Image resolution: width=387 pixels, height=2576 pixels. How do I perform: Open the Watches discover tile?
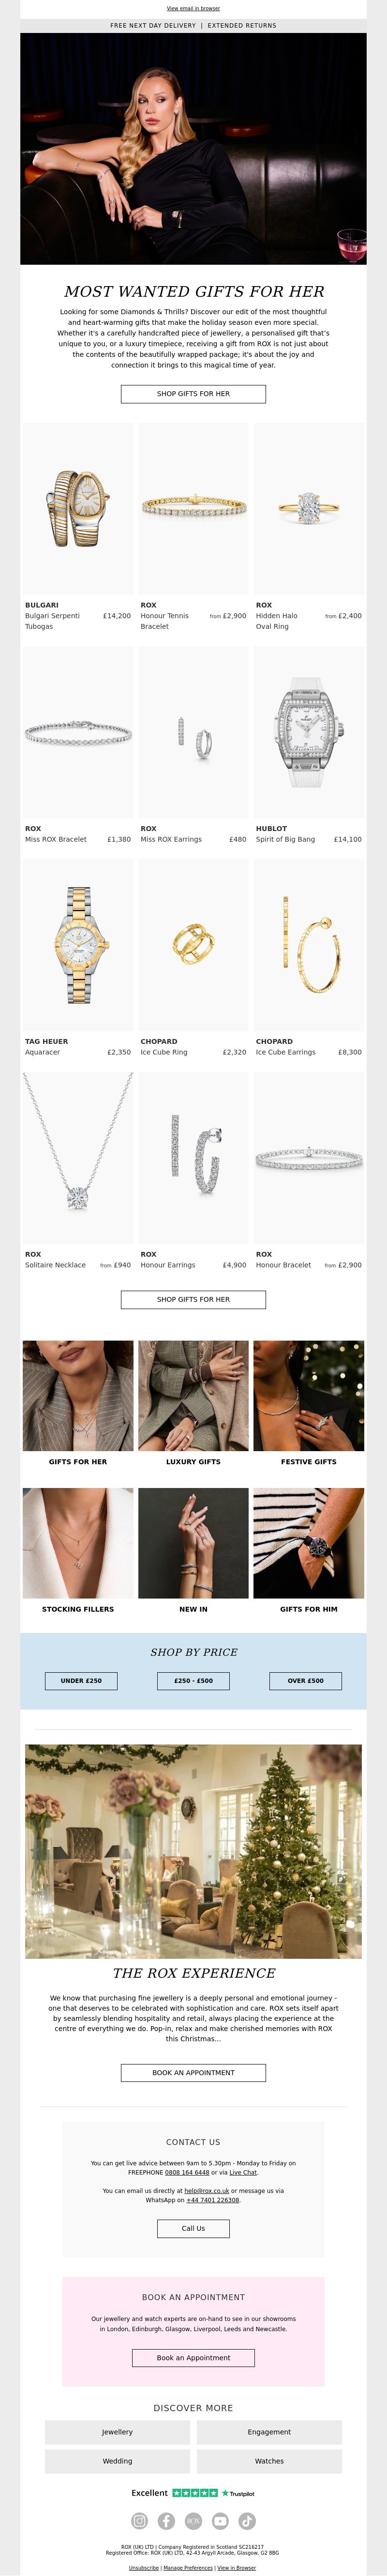269,2461
